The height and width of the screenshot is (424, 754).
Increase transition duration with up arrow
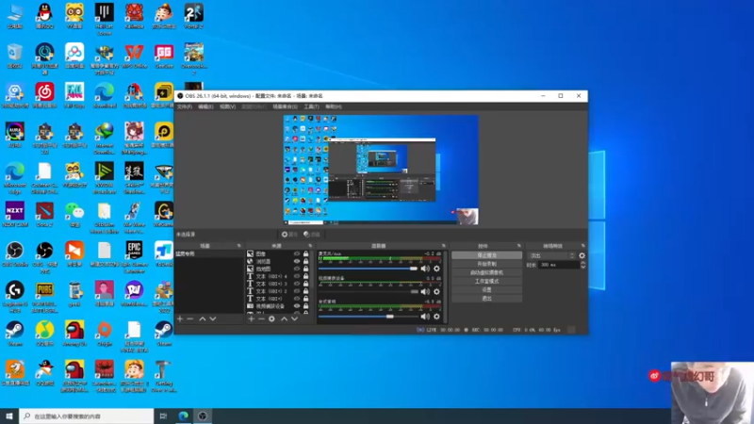tap(582, 263)
